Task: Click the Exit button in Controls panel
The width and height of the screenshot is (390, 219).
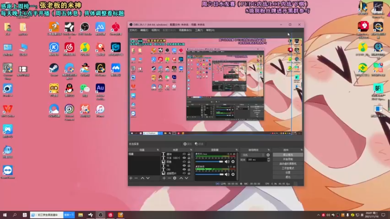Action: (288, 177)
